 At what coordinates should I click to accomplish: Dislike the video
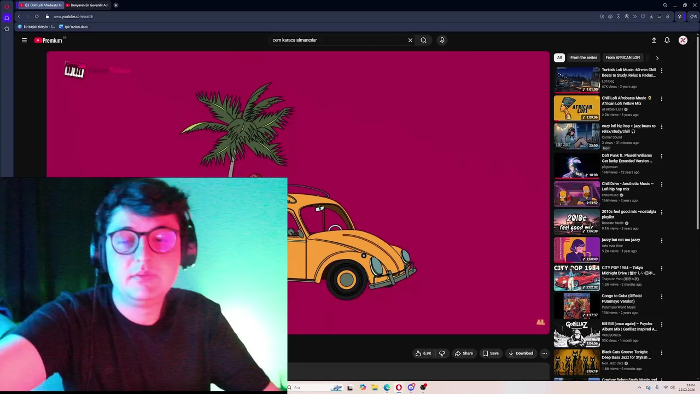pos(442,353)
